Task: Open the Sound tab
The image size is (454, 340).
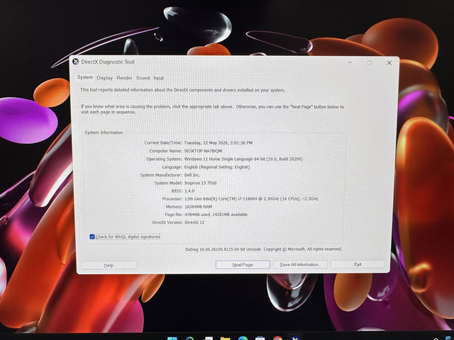Action: [x=143, y=78]
